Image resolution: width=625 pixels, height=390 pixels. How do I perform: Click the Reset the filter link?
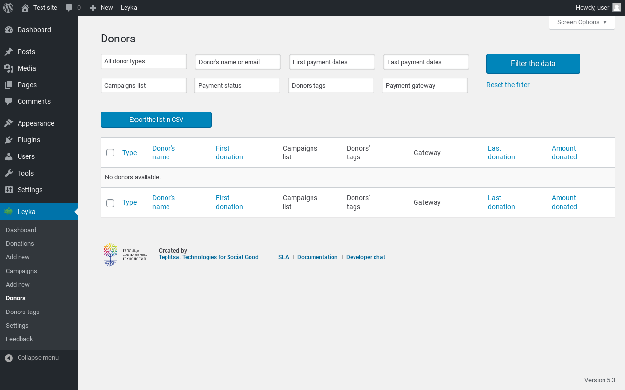pos(508,85)
